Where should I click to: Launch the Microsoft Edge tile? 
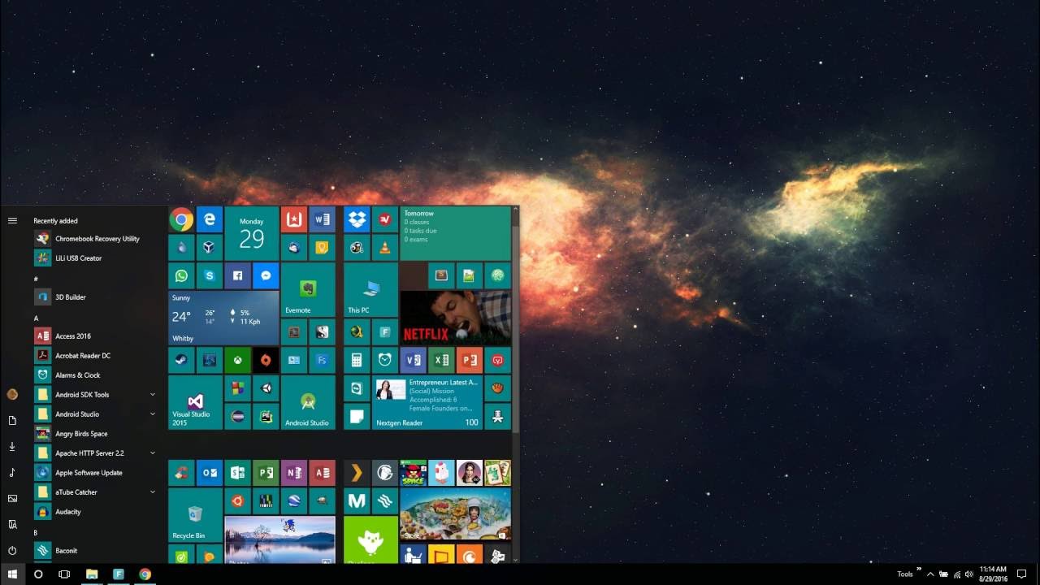click(x=210, y=219)
